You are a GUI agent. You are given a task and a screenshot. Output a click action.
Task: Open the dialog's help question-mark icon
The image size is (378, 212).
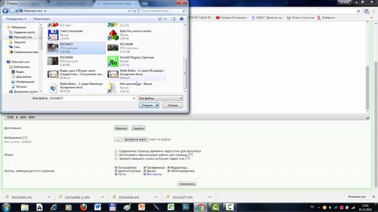click(x=181, y=19)
